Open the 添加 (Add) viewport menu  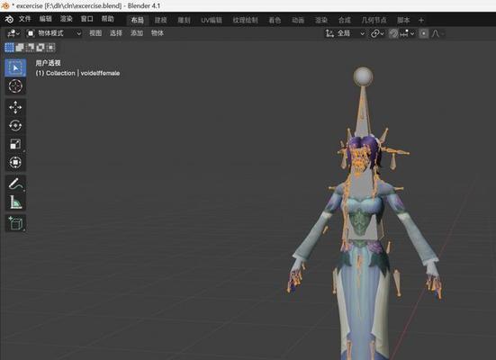[x=137, y=33]
